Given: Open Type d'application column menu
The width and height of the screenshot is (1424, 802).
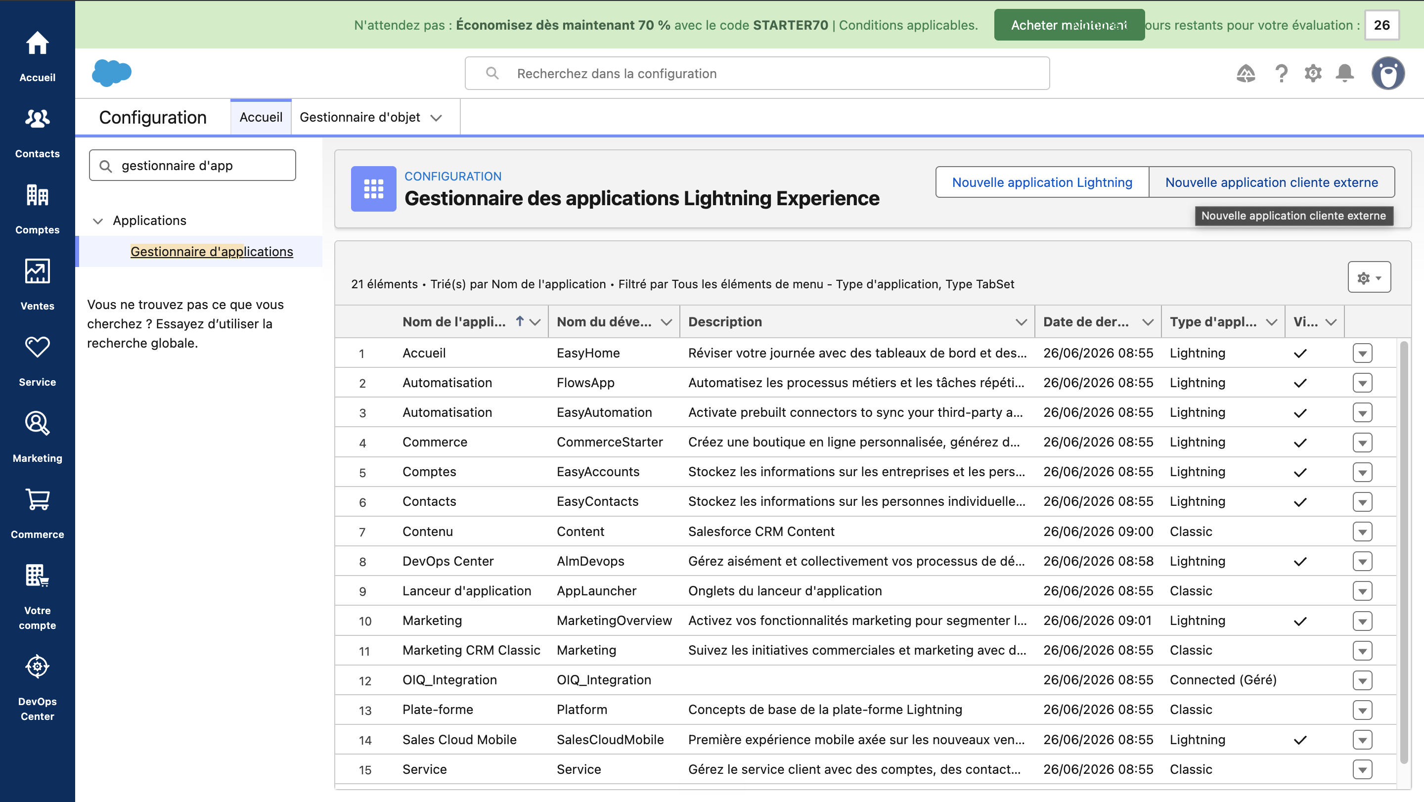Looking at the screenshot, I should tap(1271, 322).
